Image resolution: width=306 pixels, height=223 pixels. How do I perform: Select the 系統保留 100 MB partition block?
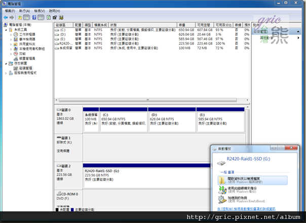point(91,120)
